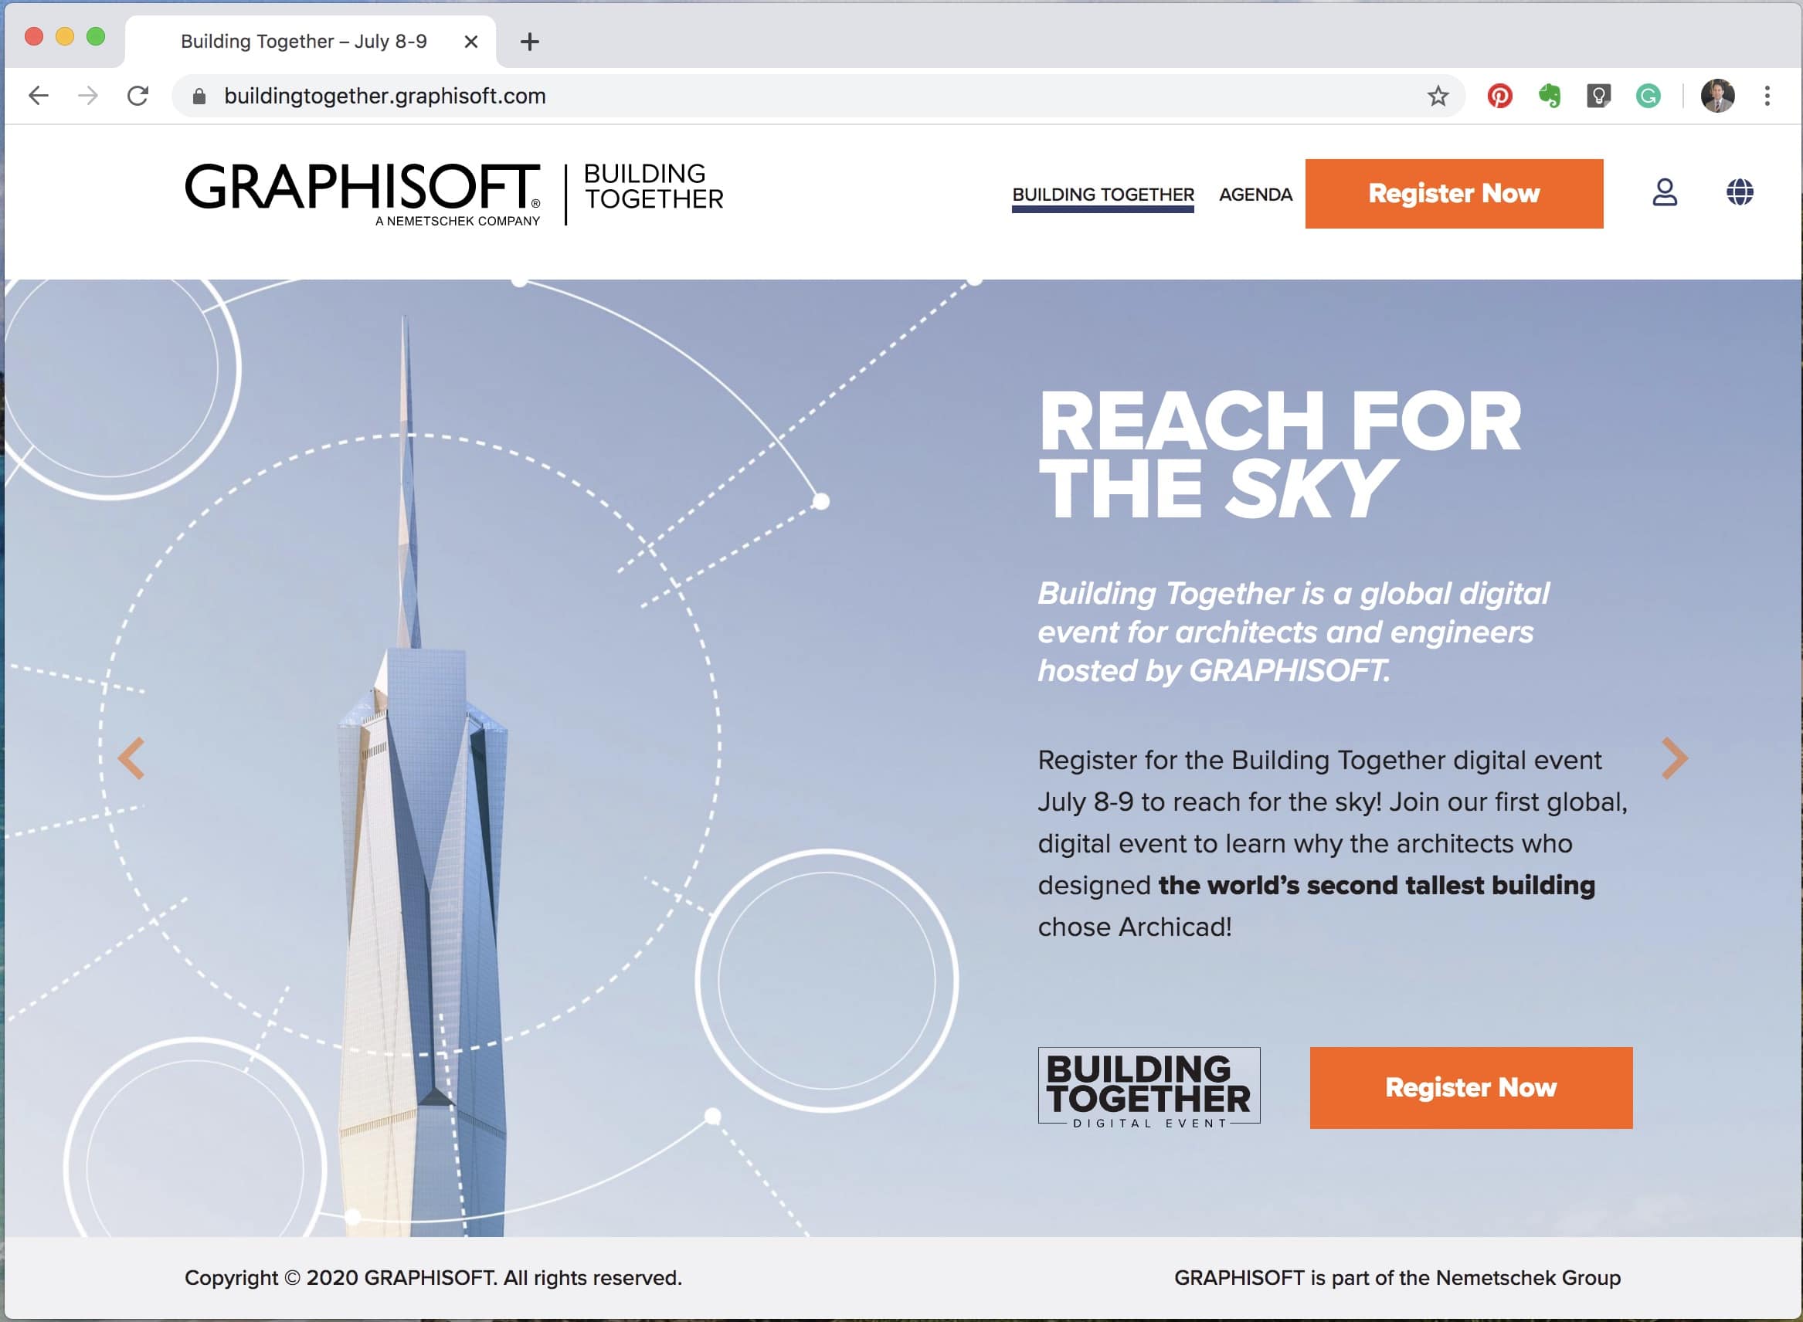Click the GRAPHISOFT logo in header
1803x1322 pixels.
coord(362,192)
